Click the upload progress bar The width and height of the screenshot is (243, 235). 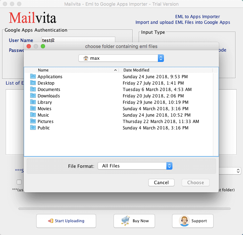pyautogui.click(x=125, y=209)
